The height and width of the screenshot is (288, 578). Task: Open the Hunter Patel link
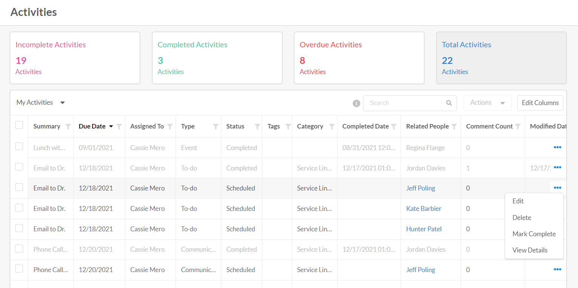point(424,229)
